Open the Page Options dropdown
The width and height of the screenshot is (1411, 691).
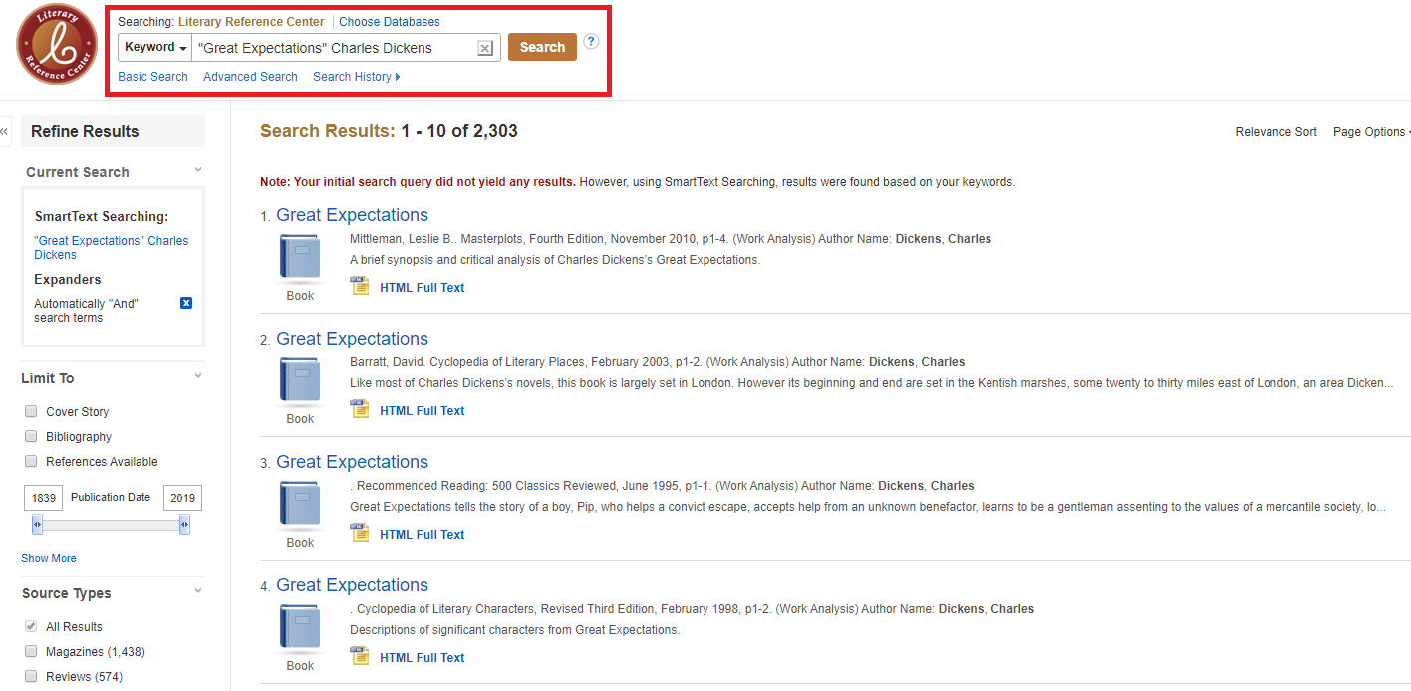1371,132
